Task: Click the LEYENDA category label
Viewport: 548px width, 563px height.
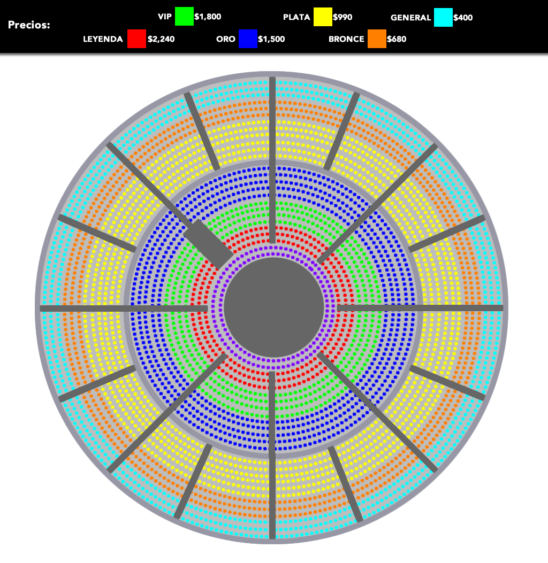Action: click(103, 39)
